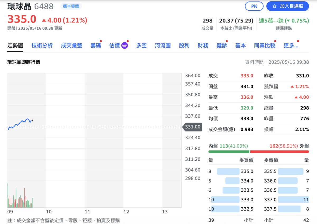Screen dimensions: 317x224
Task: Switch to the 技術分析 tab
Action: [42, 45]
